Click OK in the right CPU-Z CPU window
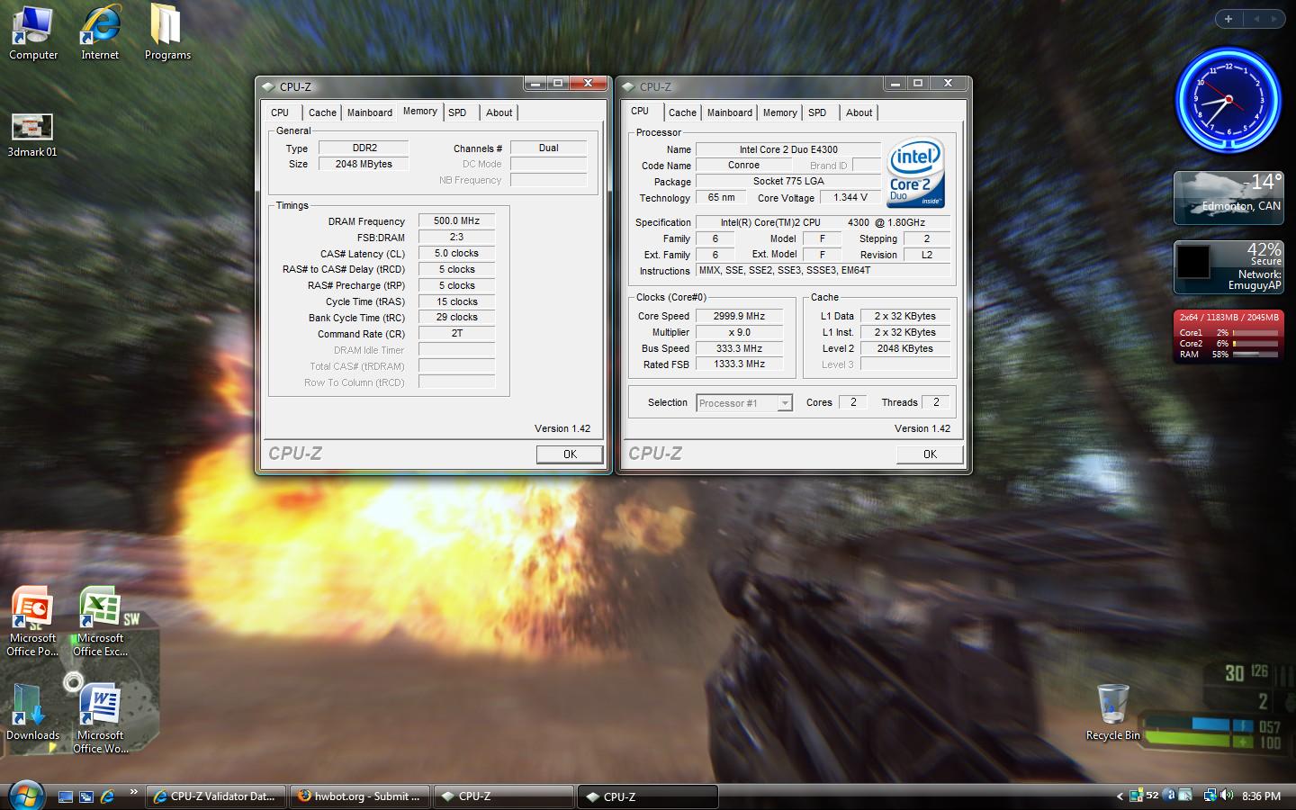The image size is (1296, 810). click(930, 454)
